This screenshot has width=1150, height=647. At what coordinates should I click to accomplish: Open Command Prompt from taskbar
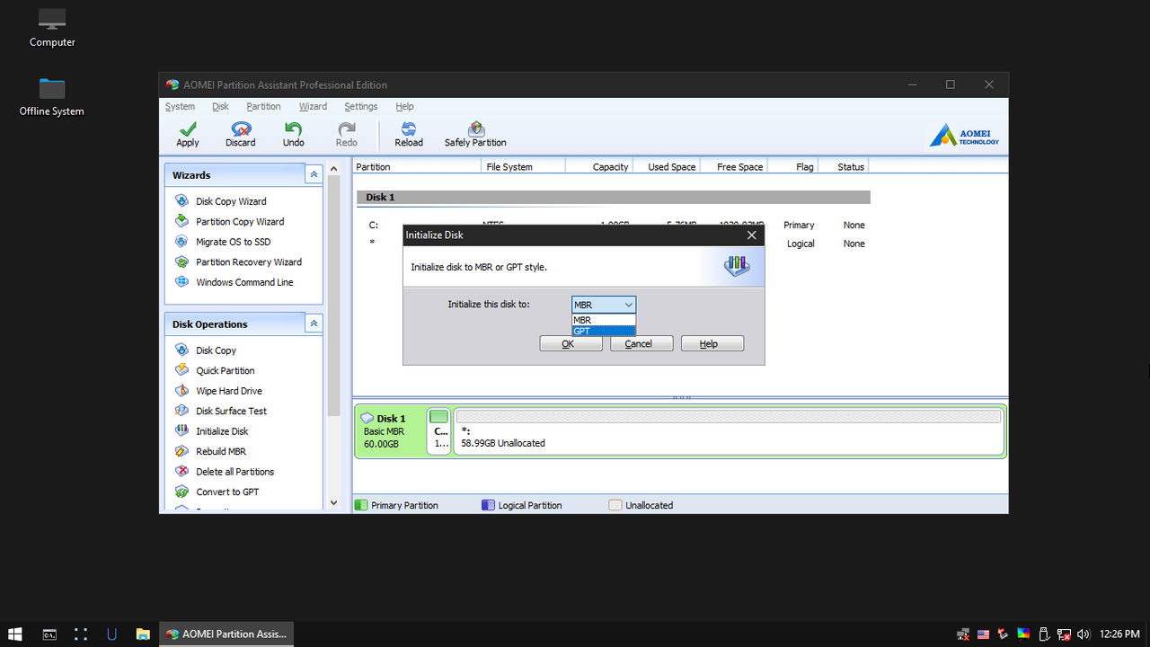tap(50, 634)
